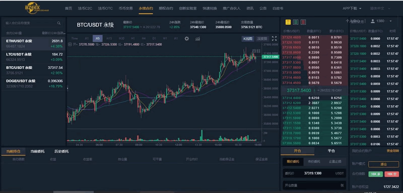Click the 开仓数量 input field
The height and width of the screenshot is (193, 403).
[x=314, y=185]
